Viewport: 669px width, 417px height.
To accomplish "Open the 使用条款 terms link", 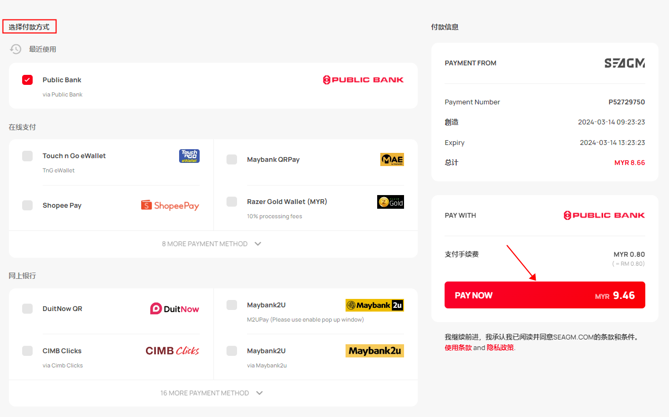I will pyautogui.click(x=458, y=347).
